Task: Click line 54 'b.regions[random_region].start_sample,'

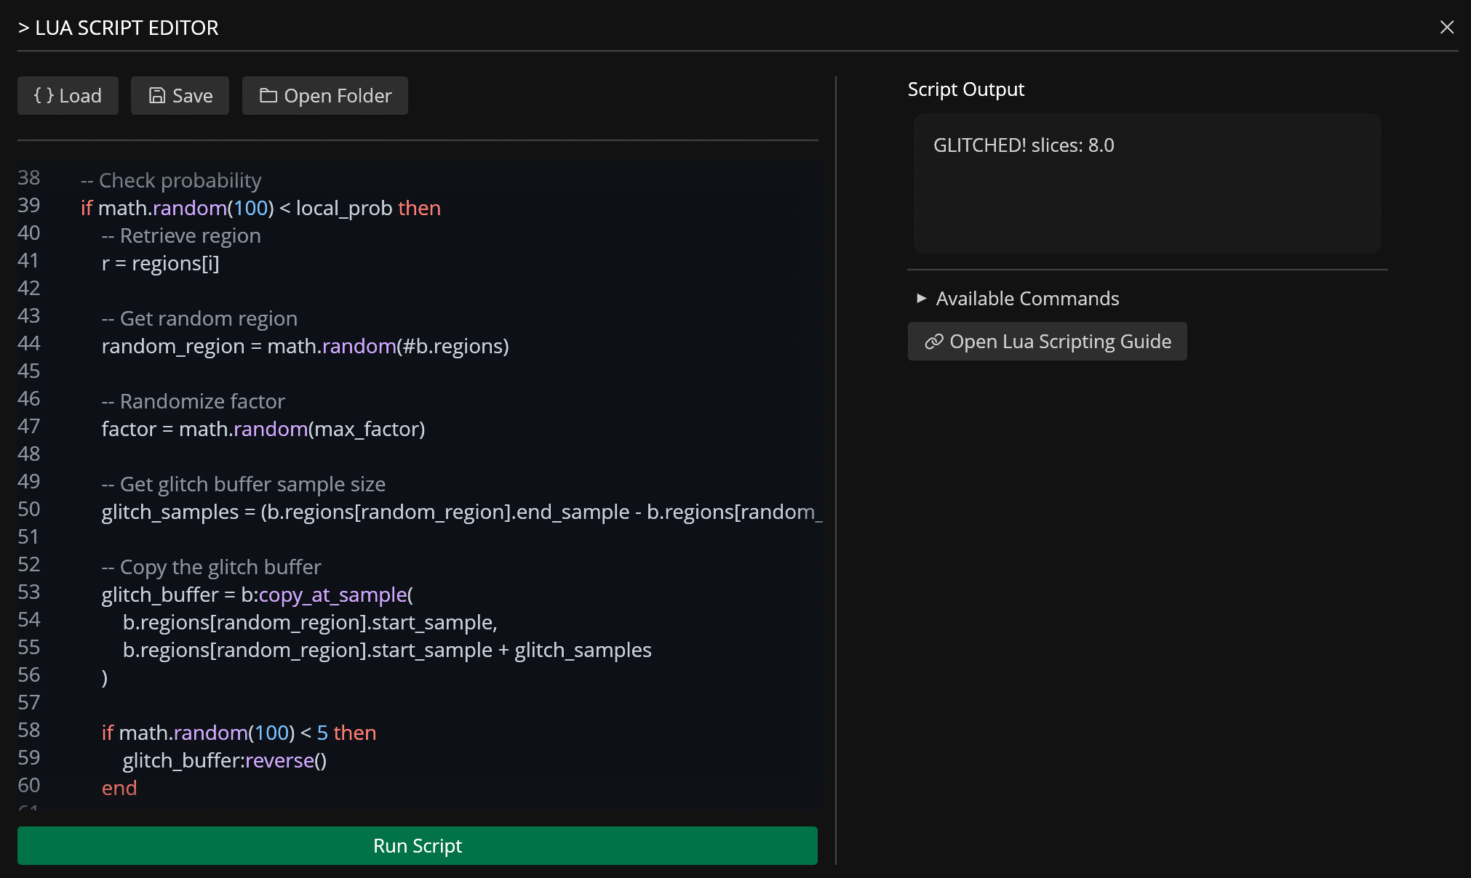Action: point(311,622)
